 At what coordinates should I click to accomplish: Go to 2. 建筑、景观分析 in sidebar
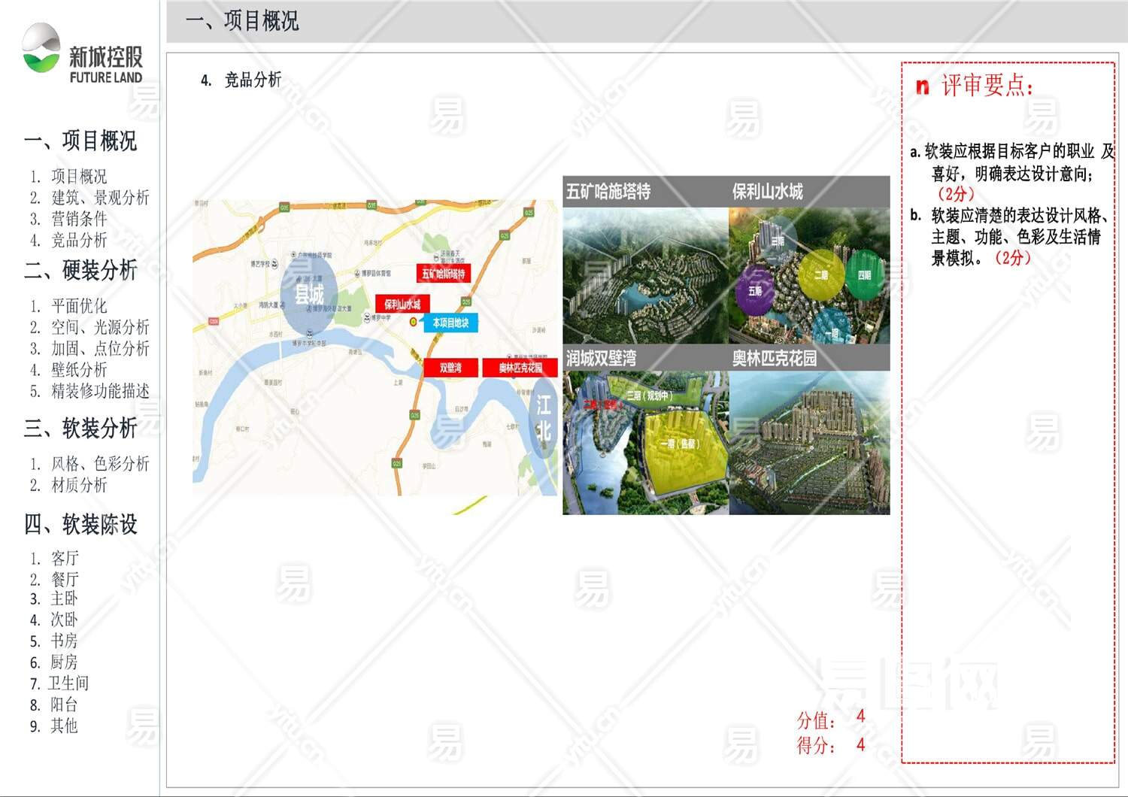(x=89, y=198)
